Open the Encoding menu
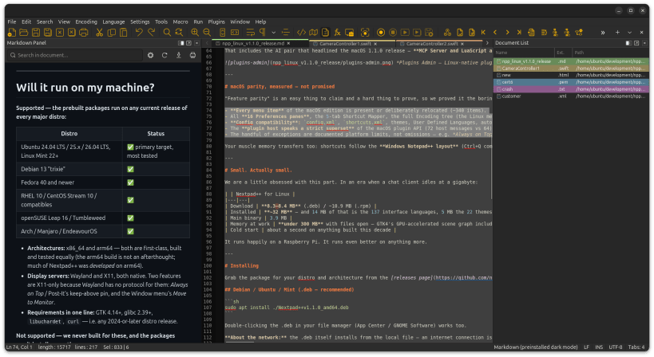654x357 pixels. [86, 22]
